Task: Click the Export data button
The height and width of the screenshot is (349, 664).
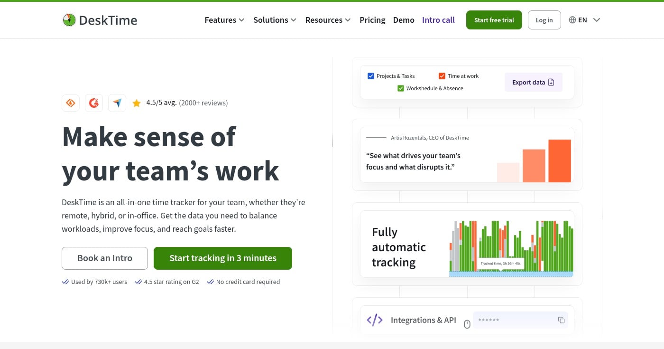Action: pos(534,82)
